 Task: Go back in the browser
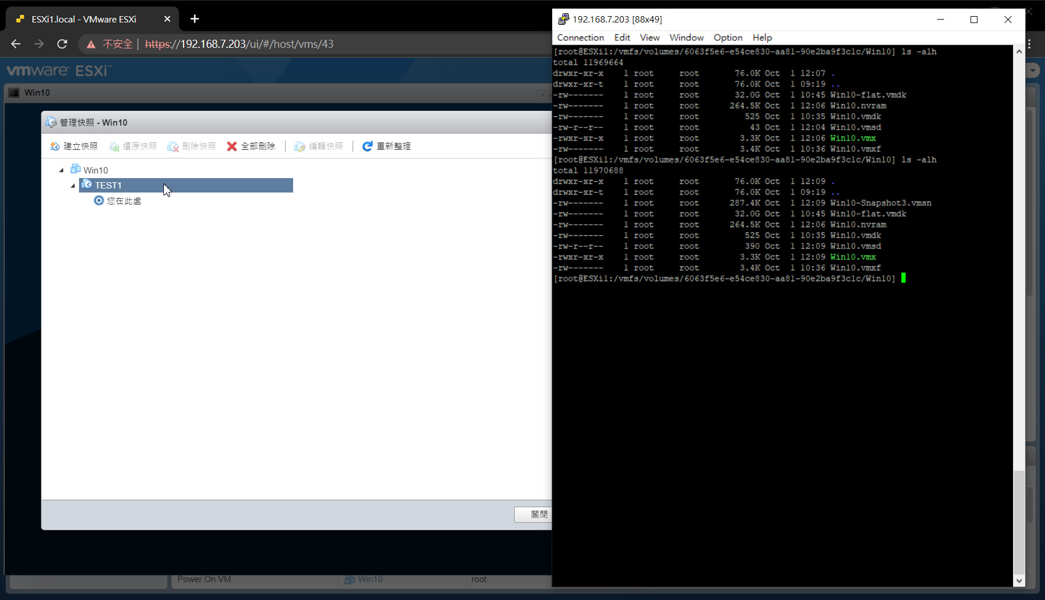pos(16,44)
